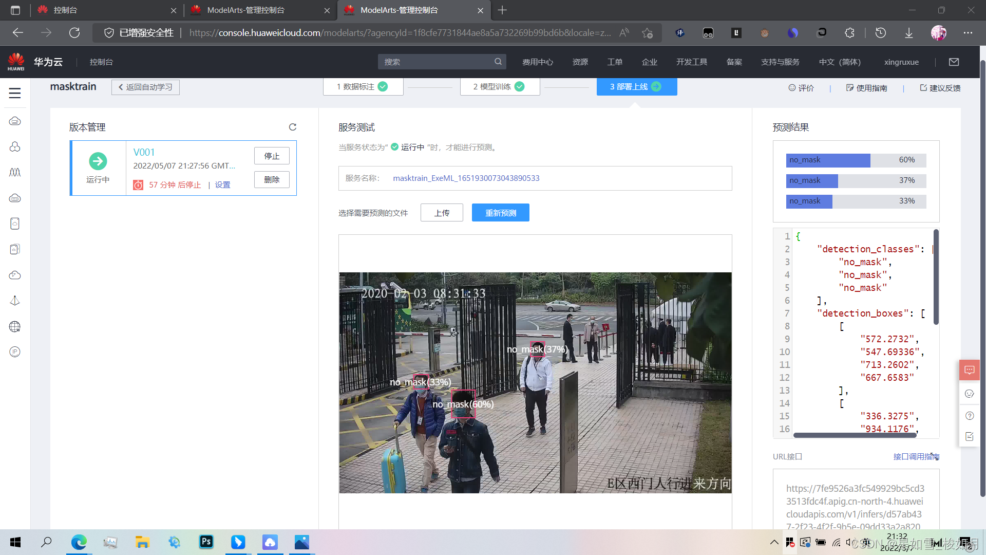The width and height of the screenshot is (986, 555).
Task: Go to step 2 模型训练
Action: tap(500, 86)
